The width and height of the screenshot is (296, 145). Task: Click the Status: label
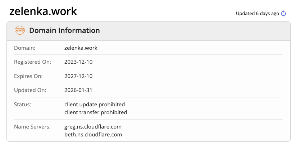pos(22,105)
